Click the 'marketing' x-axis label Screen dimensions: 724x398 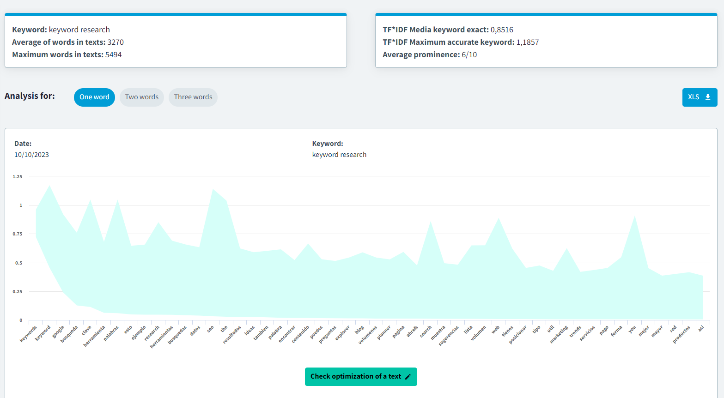[559, 335]
